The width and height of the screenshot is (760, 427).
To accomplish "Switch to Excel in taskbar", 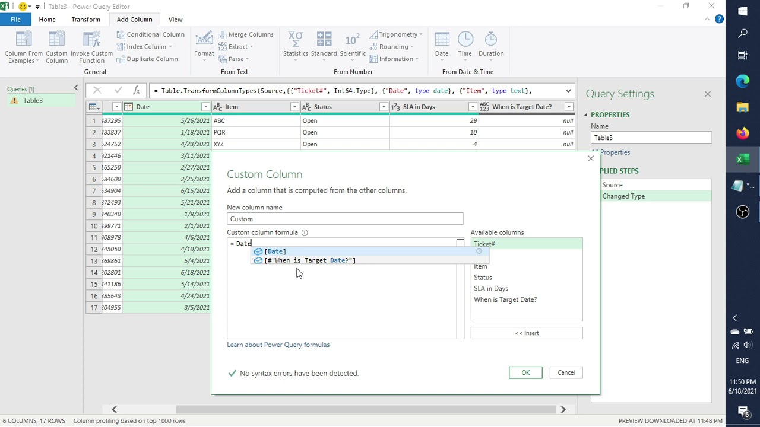I will [743, 160].
